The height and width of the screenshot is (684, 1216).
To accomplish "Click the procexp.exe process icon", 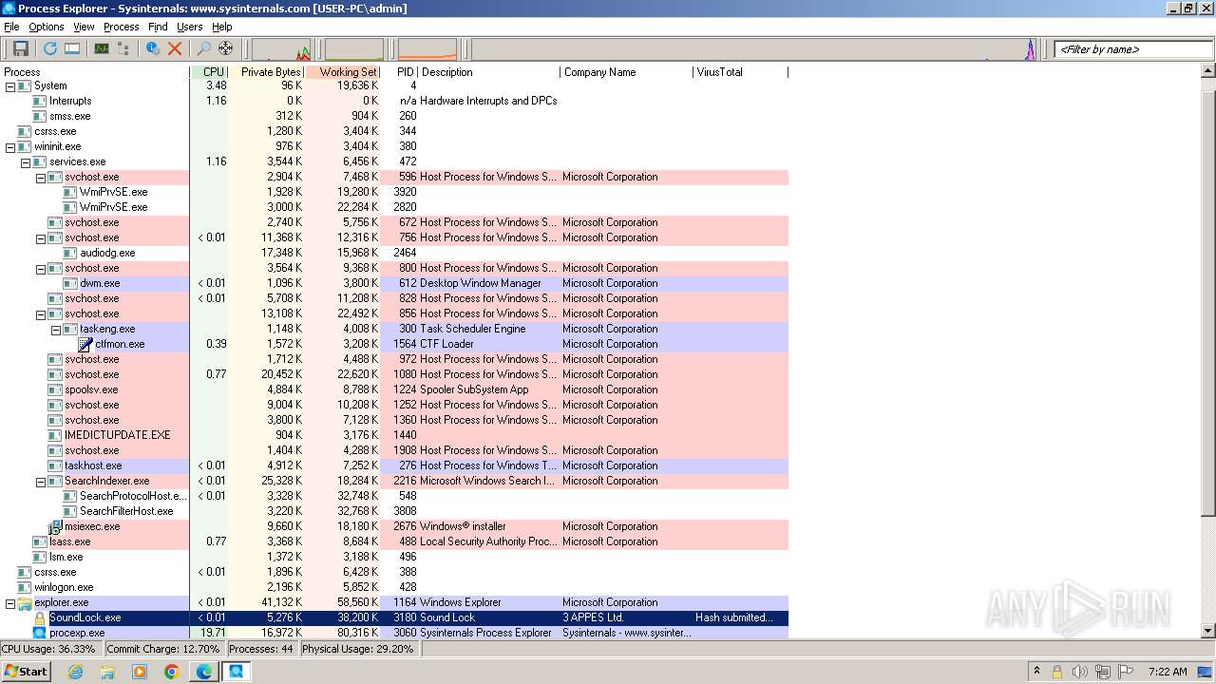I will [40, 633].
